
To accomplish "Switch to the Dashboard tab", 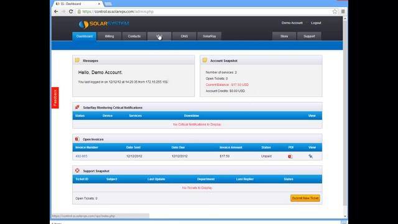I will click(x=85, y=36).
